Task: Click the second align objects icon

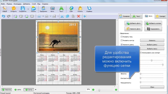Action: (x=47, y=16)
